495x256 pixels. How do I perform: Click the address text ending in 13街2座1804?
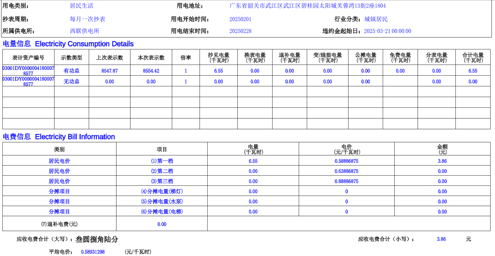[x=307, y=6]
